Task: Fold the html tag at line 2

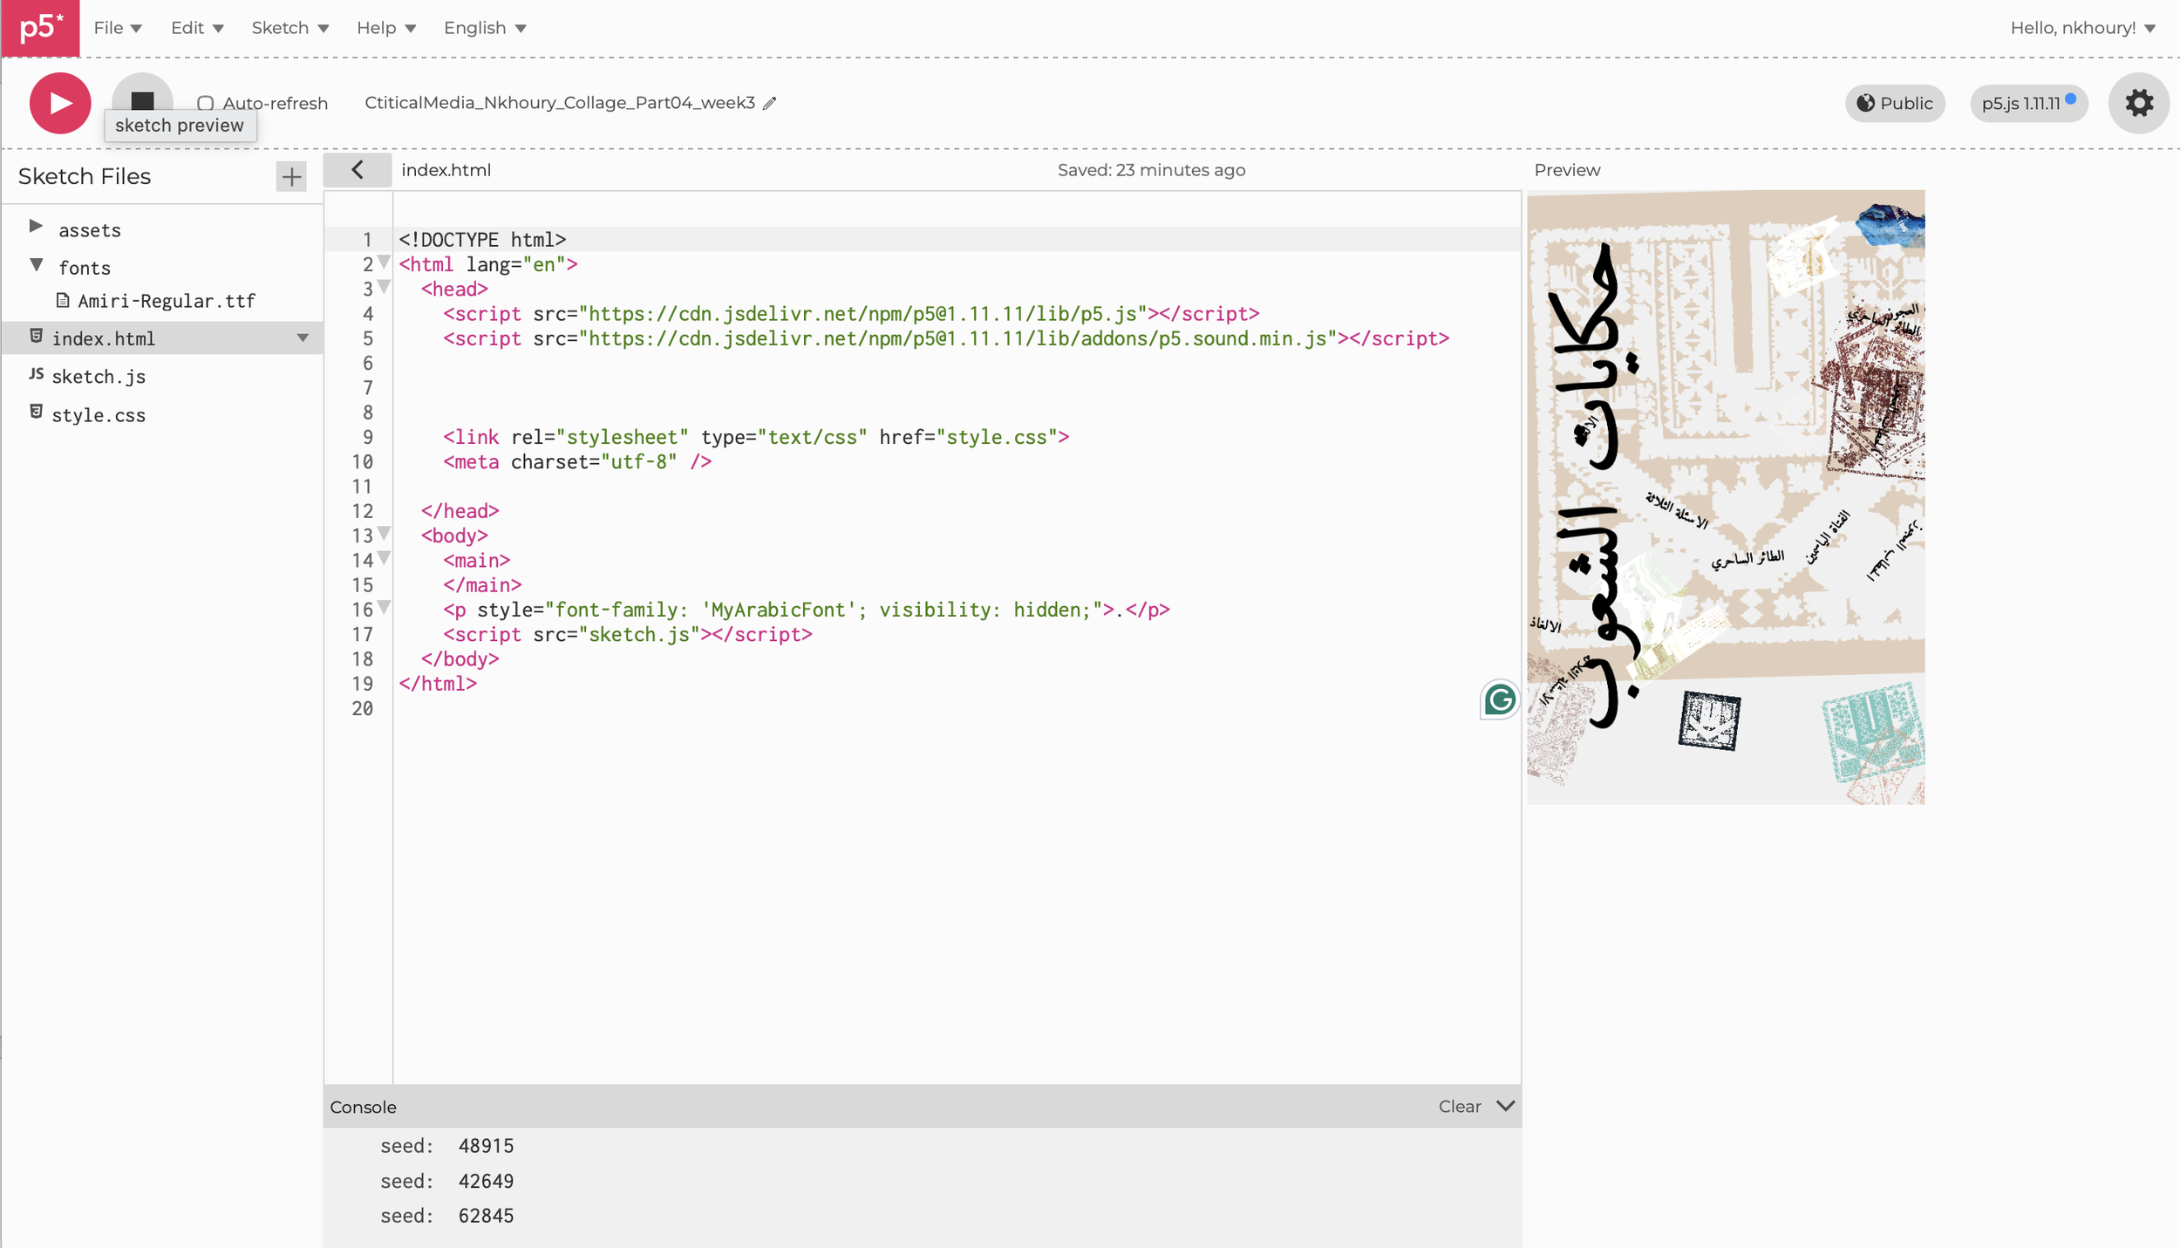Action: point(384,263)
